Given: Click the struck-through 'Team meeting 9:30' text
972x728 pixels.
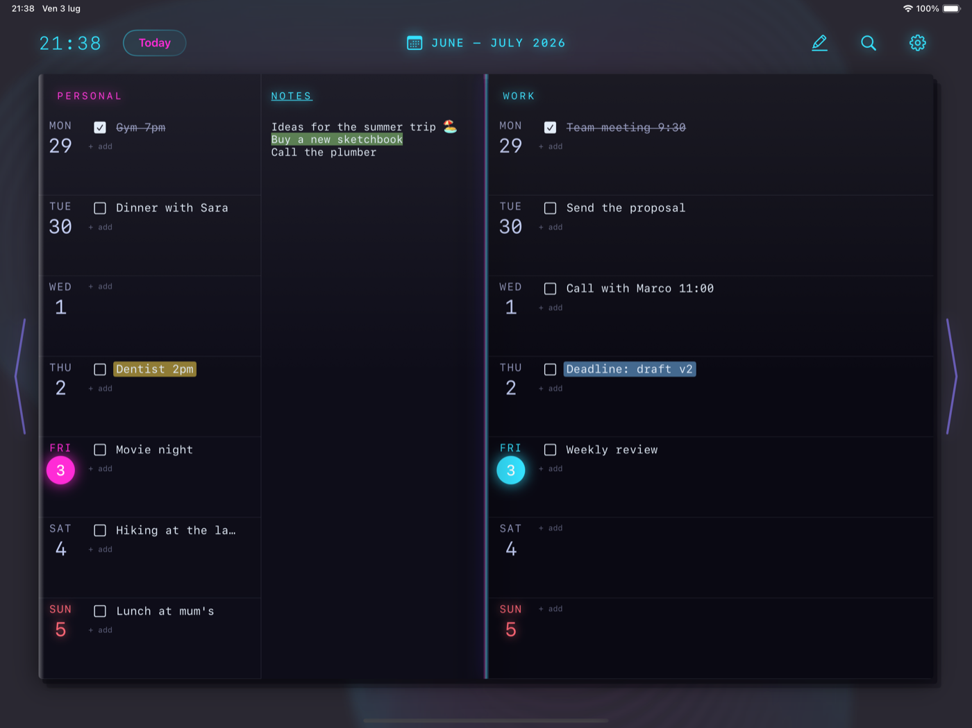Looking at the screenshot, I should point(626,128).
